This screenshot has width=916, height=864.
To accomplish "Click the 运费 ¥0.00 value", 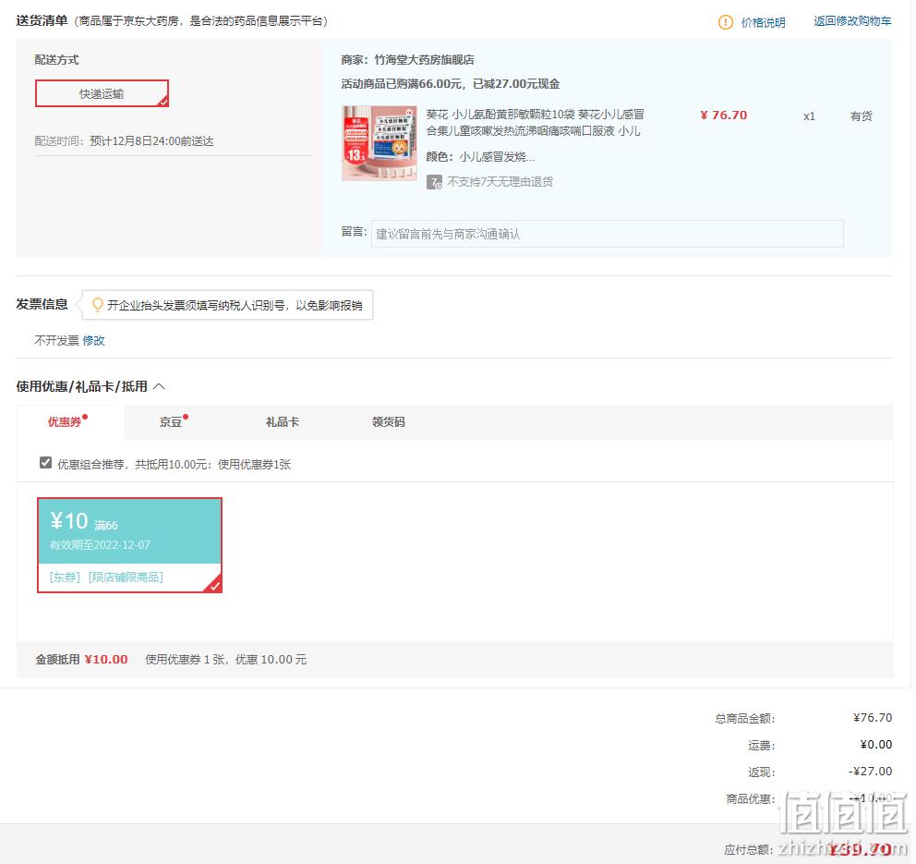I will click(875, 745).
